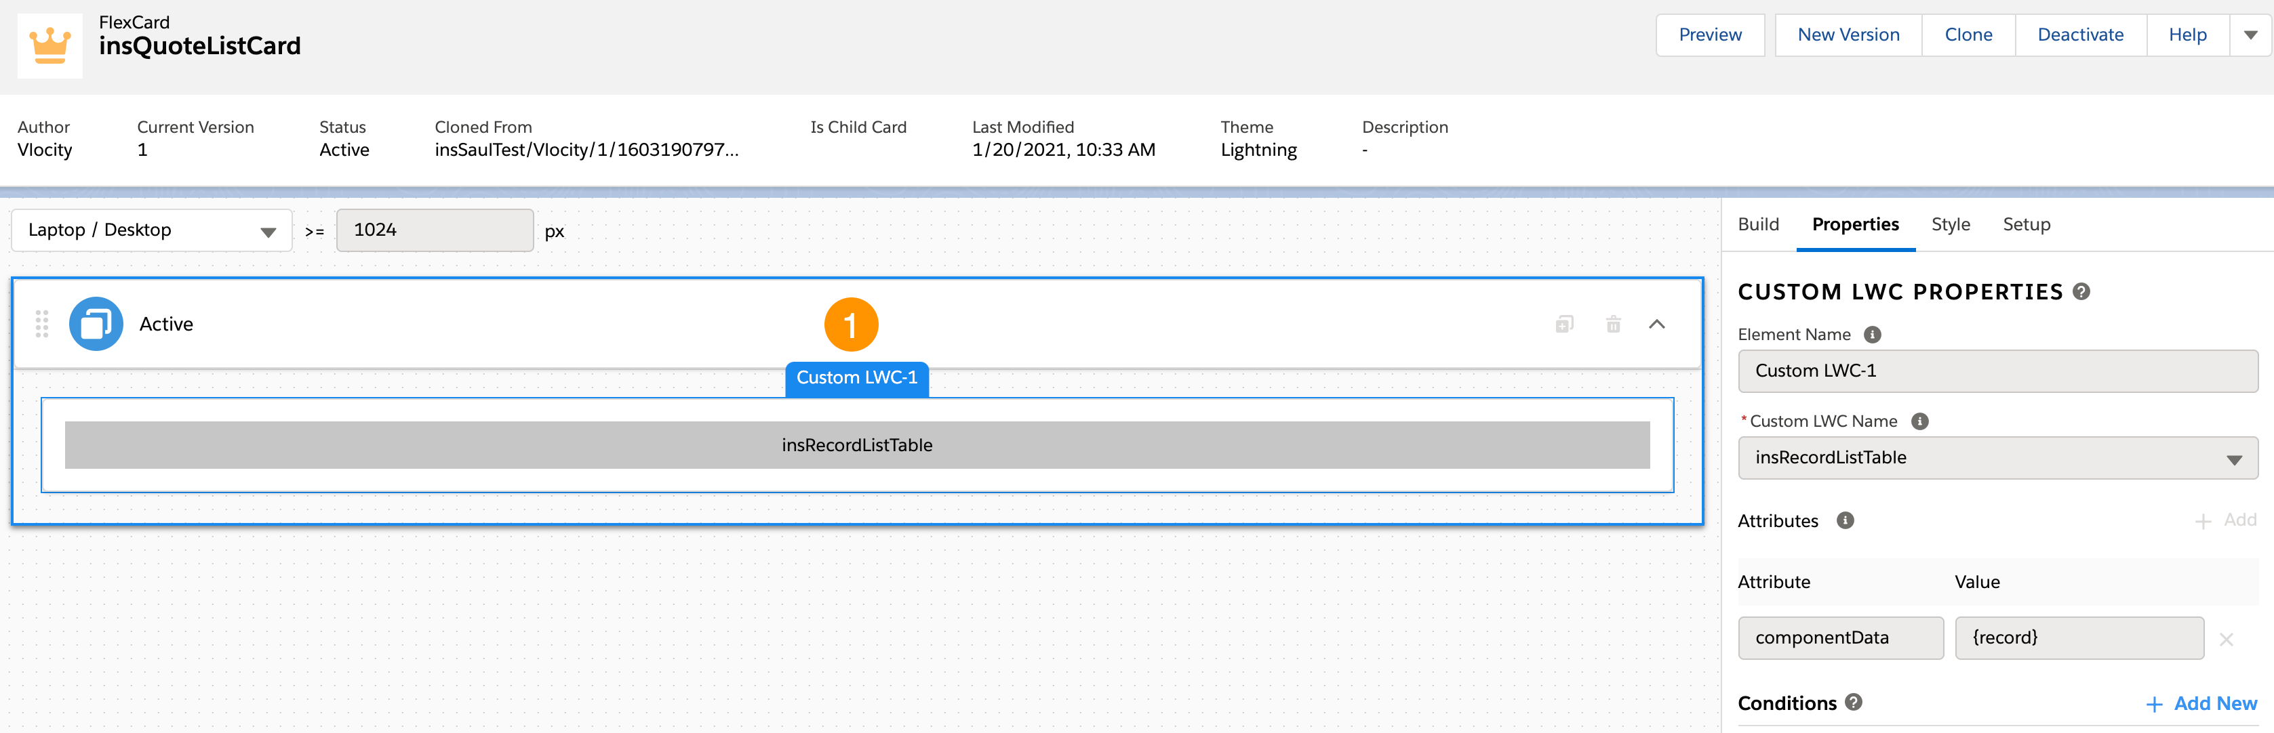Click the viewport width field showing 1024
This screenshot has height=733, width=2274.
coord(435,230)
